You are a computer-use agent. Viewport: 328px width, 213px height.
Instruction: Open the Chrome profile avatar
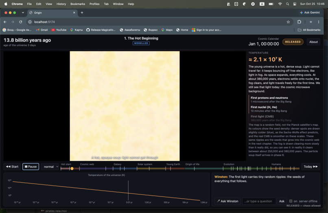(x=311, y=22)
